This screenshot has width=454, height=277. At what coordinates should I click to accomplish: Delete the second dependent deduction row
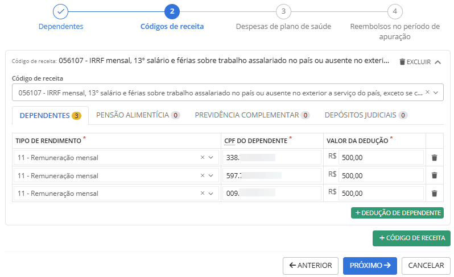(434, 175)
